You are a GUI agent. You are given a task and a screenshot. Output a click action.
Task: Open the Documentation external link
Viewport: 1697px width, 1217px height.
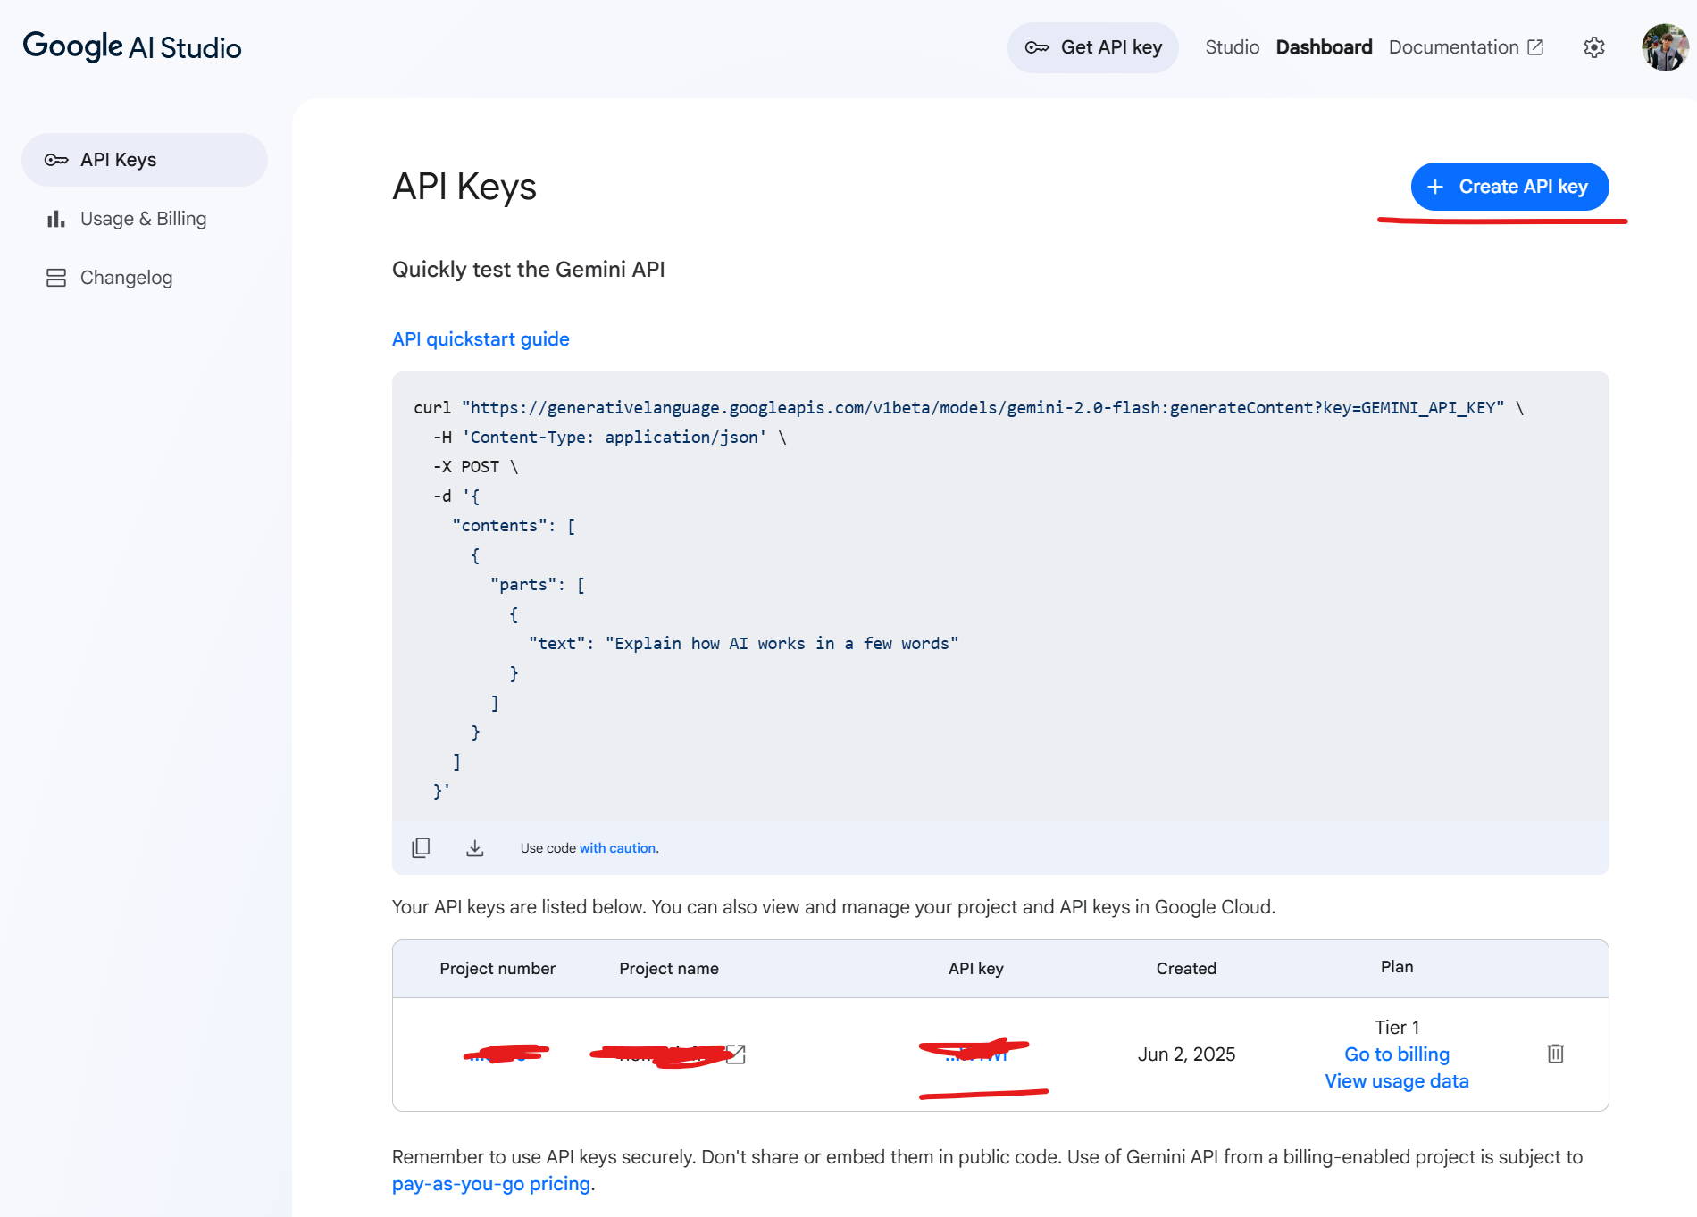tap(1466, 47)
